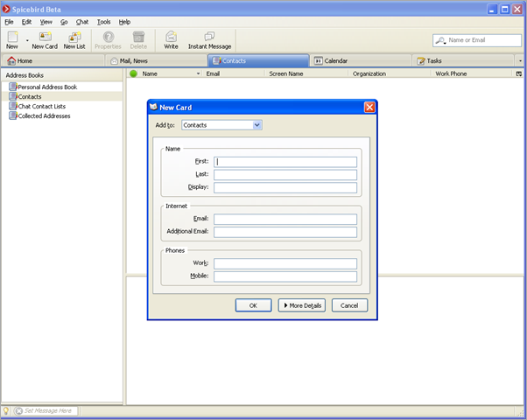Viewport: 527px width, 420px height.
Task: Click the Write message icon
Action: pyautogui.click(x=171, y=37)
